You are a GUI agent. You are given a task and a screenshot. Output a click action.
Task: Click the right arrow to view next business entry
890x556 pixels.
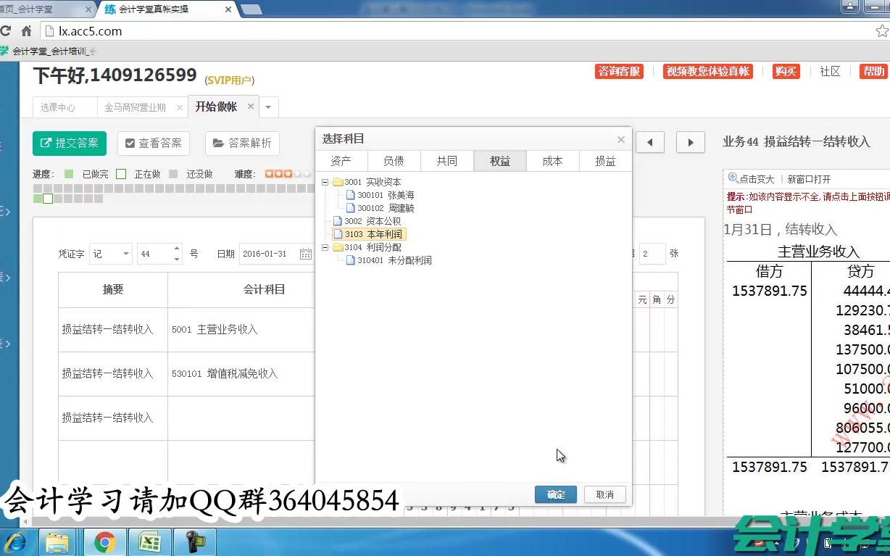tap(690, 142)
